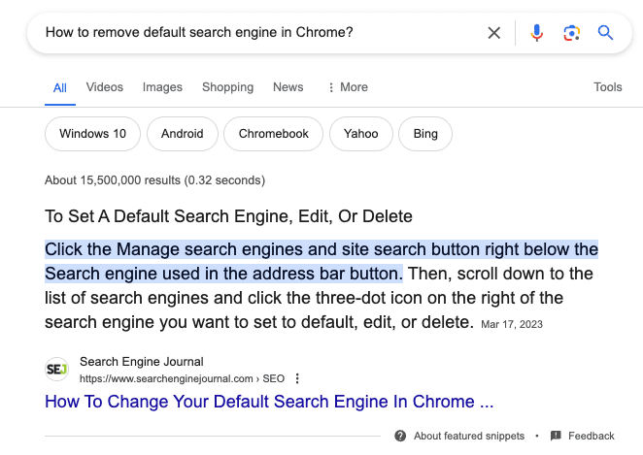Switch to the Images tab
Viewport: 643px width, 455px height.
pyautogui.click(x=162, y=87)
